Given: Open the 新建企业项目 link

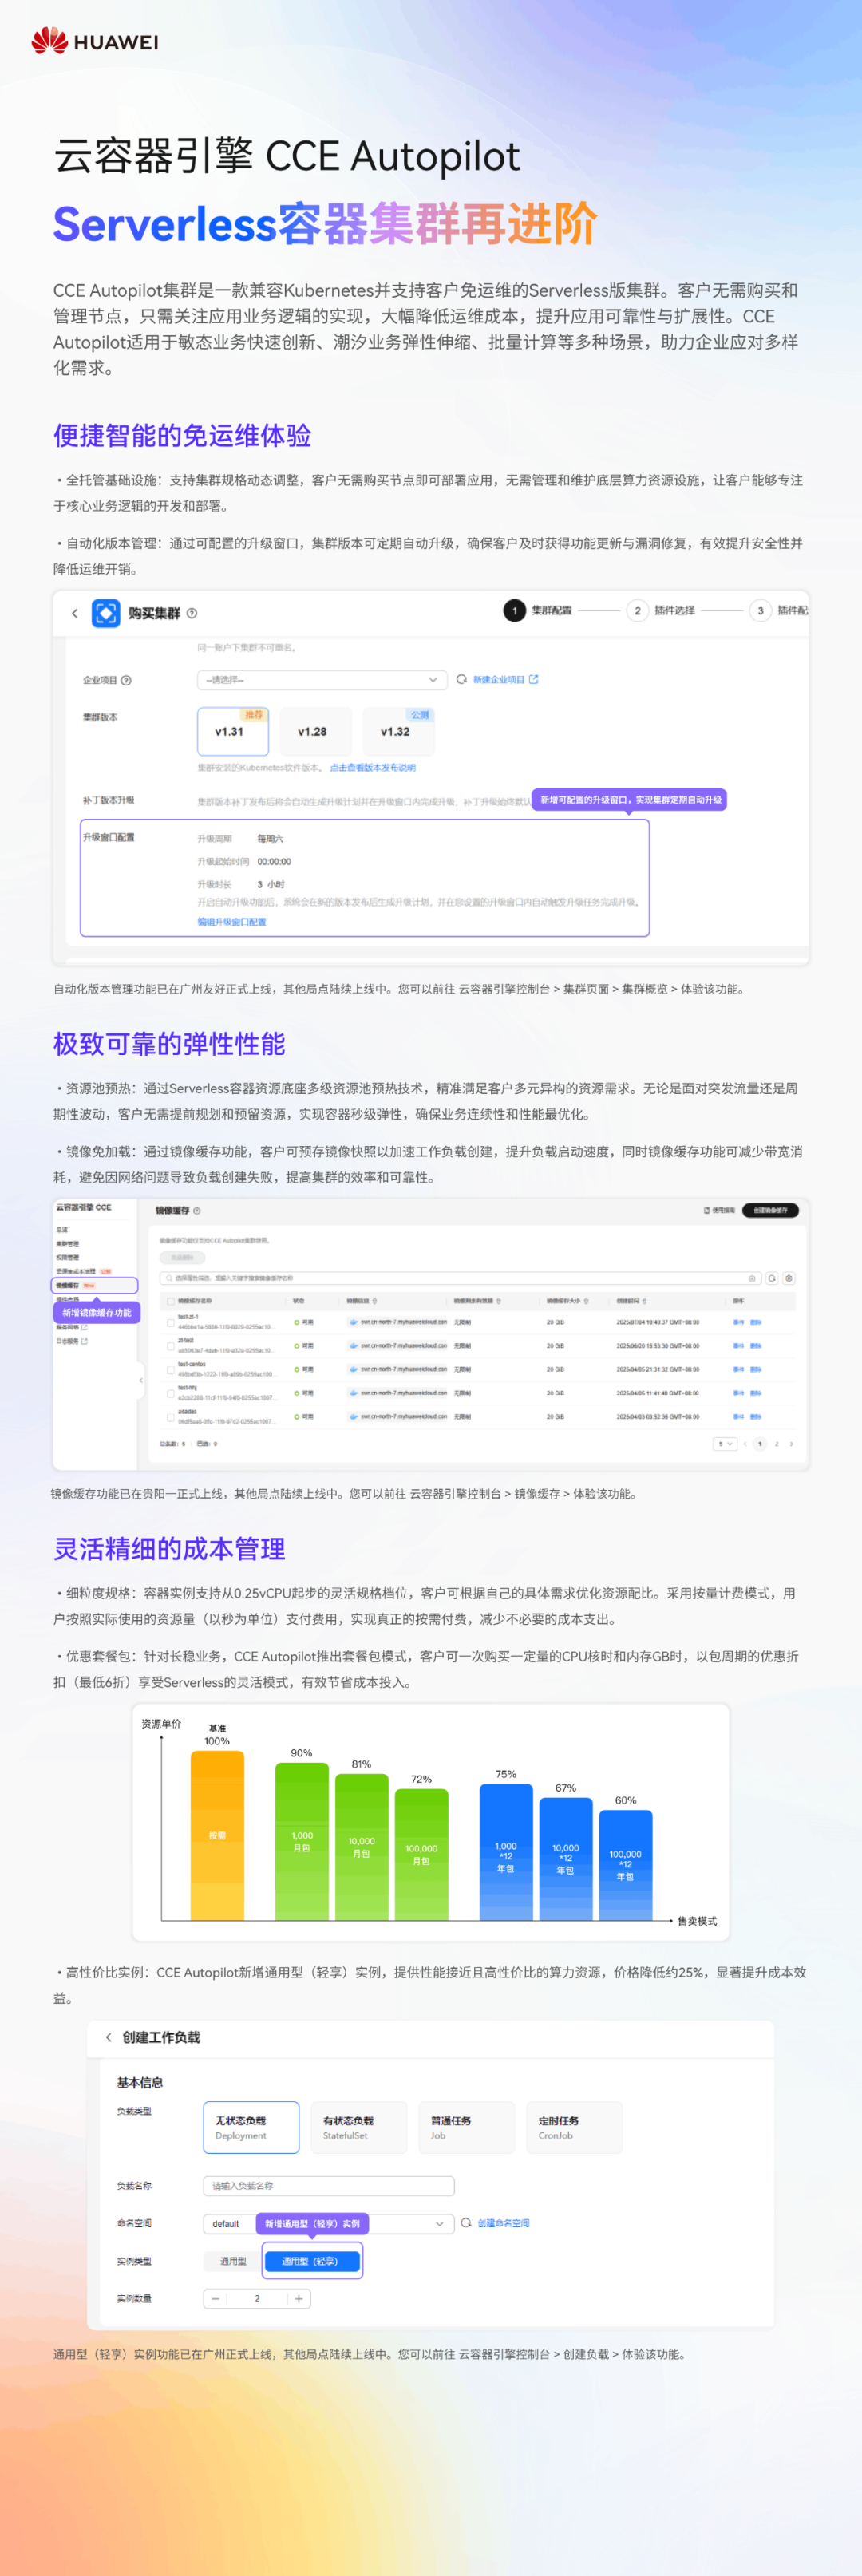Looking at the screenshot, I should [506, 679].
